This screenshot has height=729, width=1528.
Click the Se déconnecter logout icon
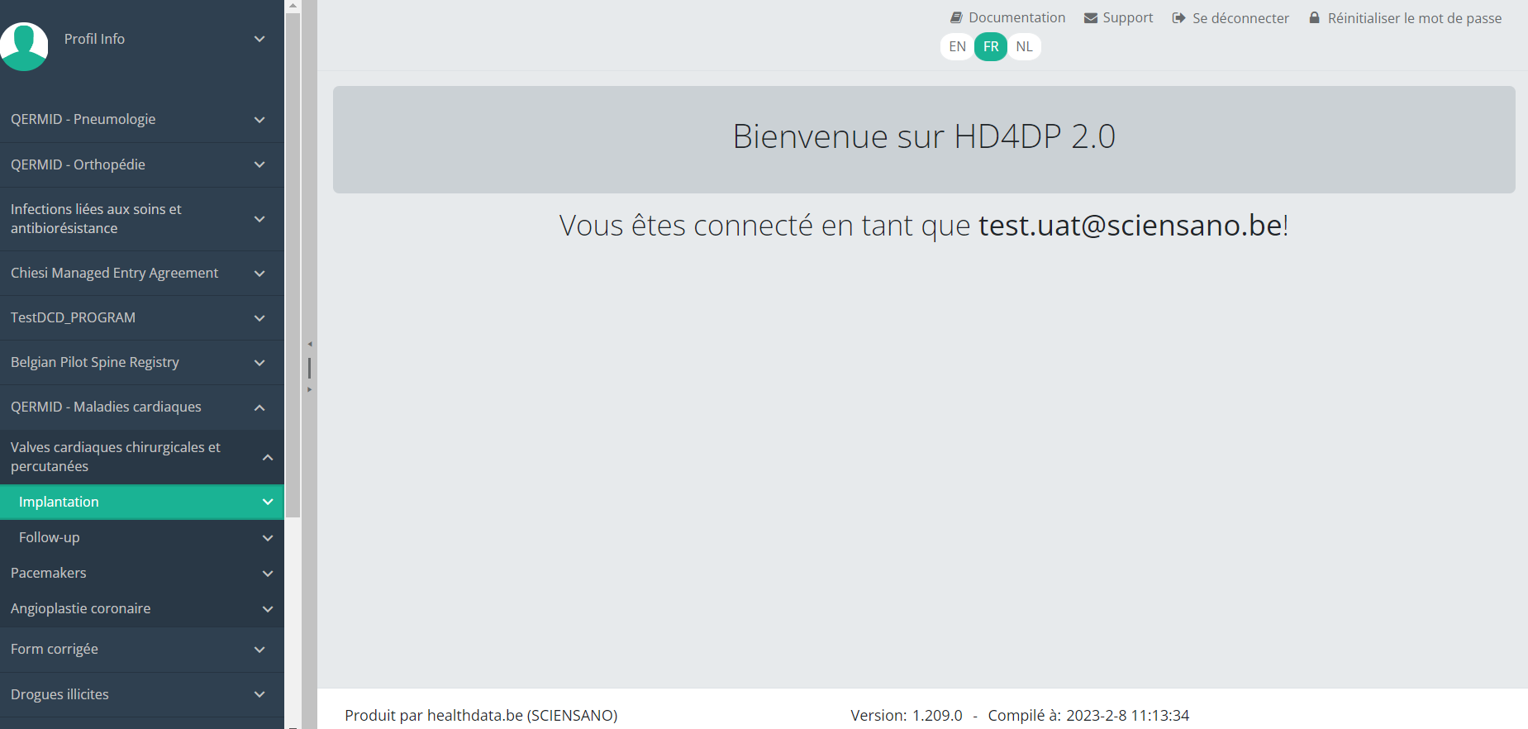(x=1178, y=18)
